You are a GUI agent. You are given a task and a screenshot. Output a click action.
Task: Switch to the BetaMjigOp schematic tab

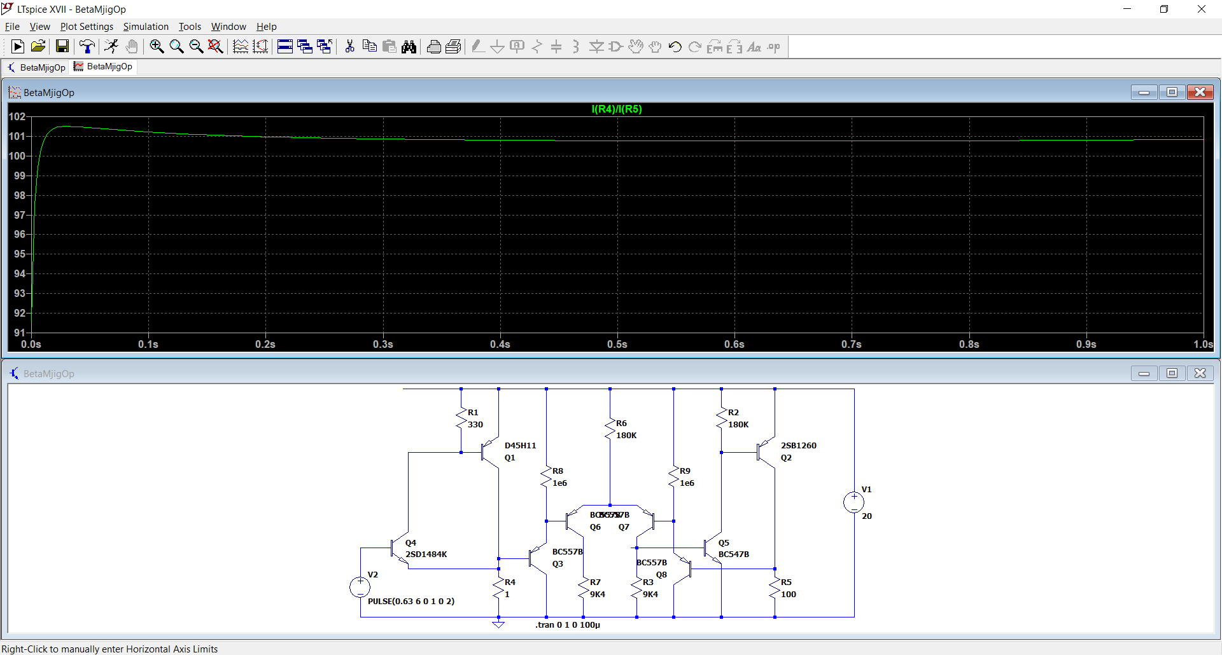37,67
